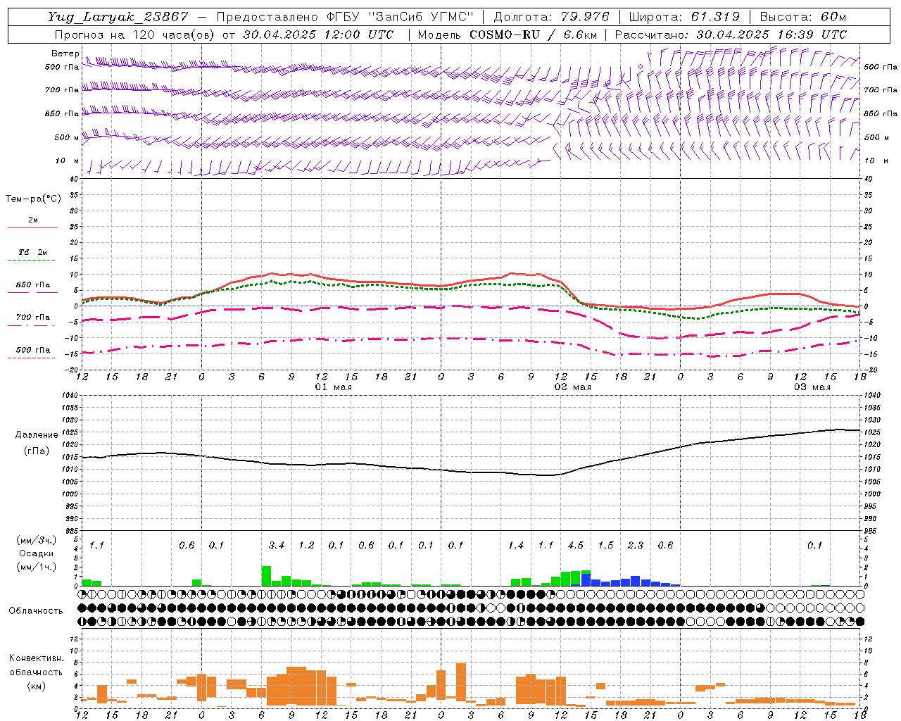Click the tallest green precipitation bar
Viewport: 901px width, 721px height.
[266, 576]
